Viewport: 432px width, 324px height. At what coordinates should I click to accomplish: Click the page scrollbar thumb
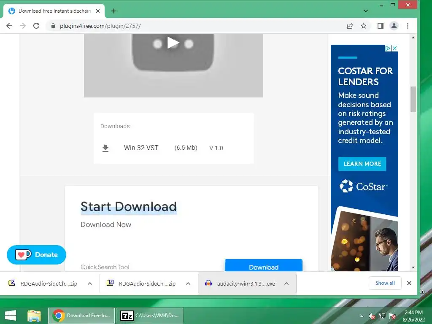413,99
